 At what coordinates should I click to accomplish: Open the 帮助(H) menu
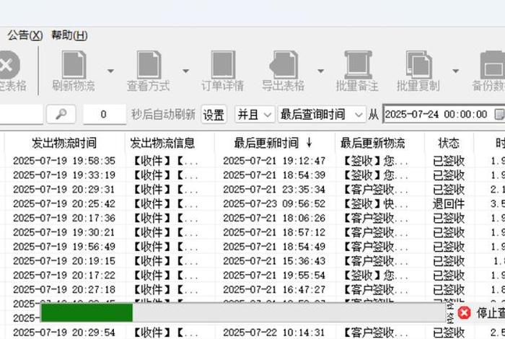tap(69, 35)
